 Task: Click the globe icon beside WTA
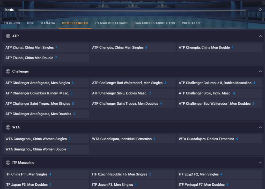pyautogui.click(x=8, y=127)
